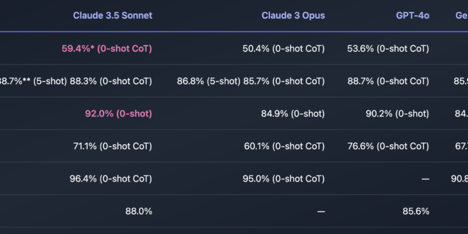Viewport: 468px width, 234px height.
Task: Click the 53.6% (0-shot CoT) GPT-4o value
Action: 388,49
